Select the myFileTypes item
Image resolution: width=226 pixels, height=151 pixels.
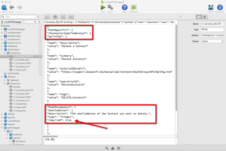pos(13,73)
